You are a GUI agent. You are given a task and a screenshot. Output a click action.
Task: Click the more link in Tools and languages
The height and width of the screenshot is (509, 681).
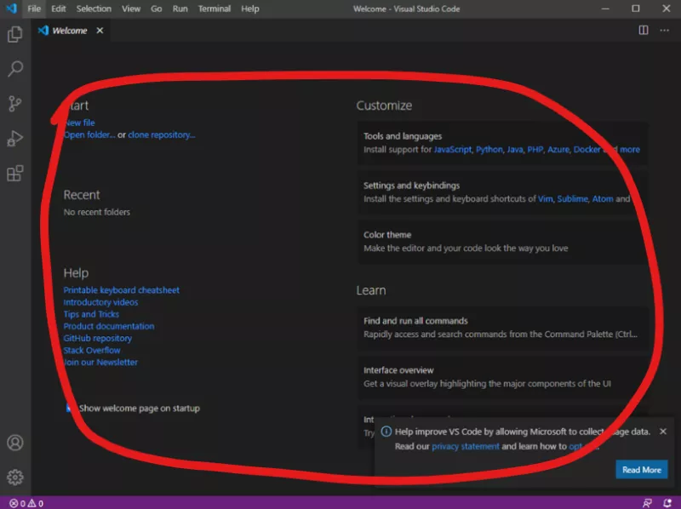click(x=630, y=150)
